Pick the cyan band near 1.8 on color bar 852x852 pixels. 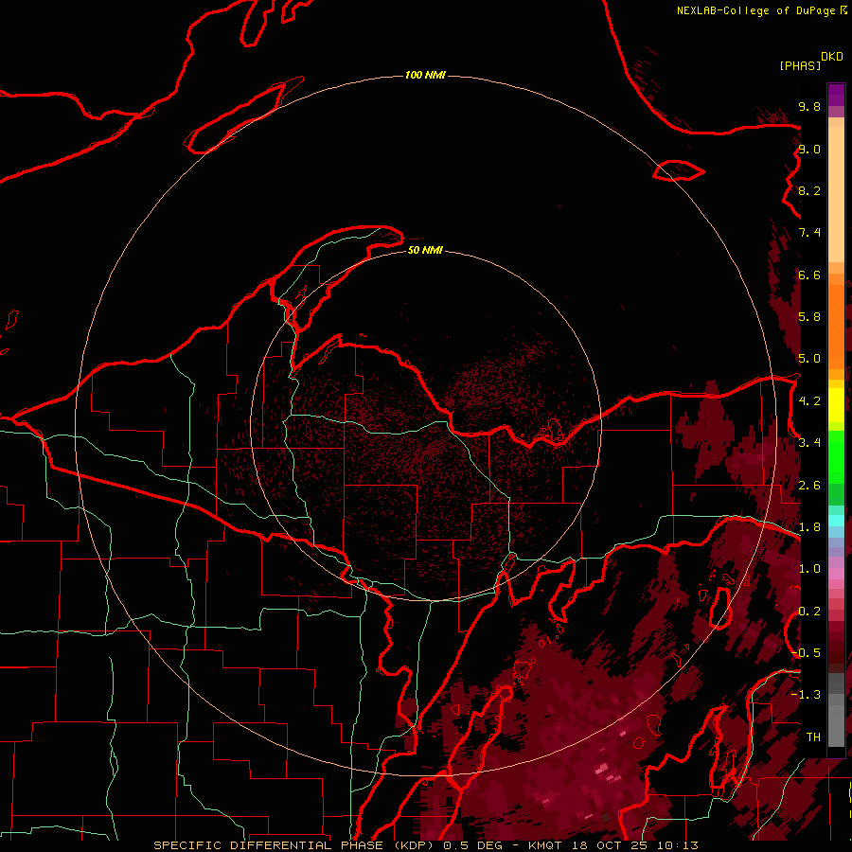point(836,521)
